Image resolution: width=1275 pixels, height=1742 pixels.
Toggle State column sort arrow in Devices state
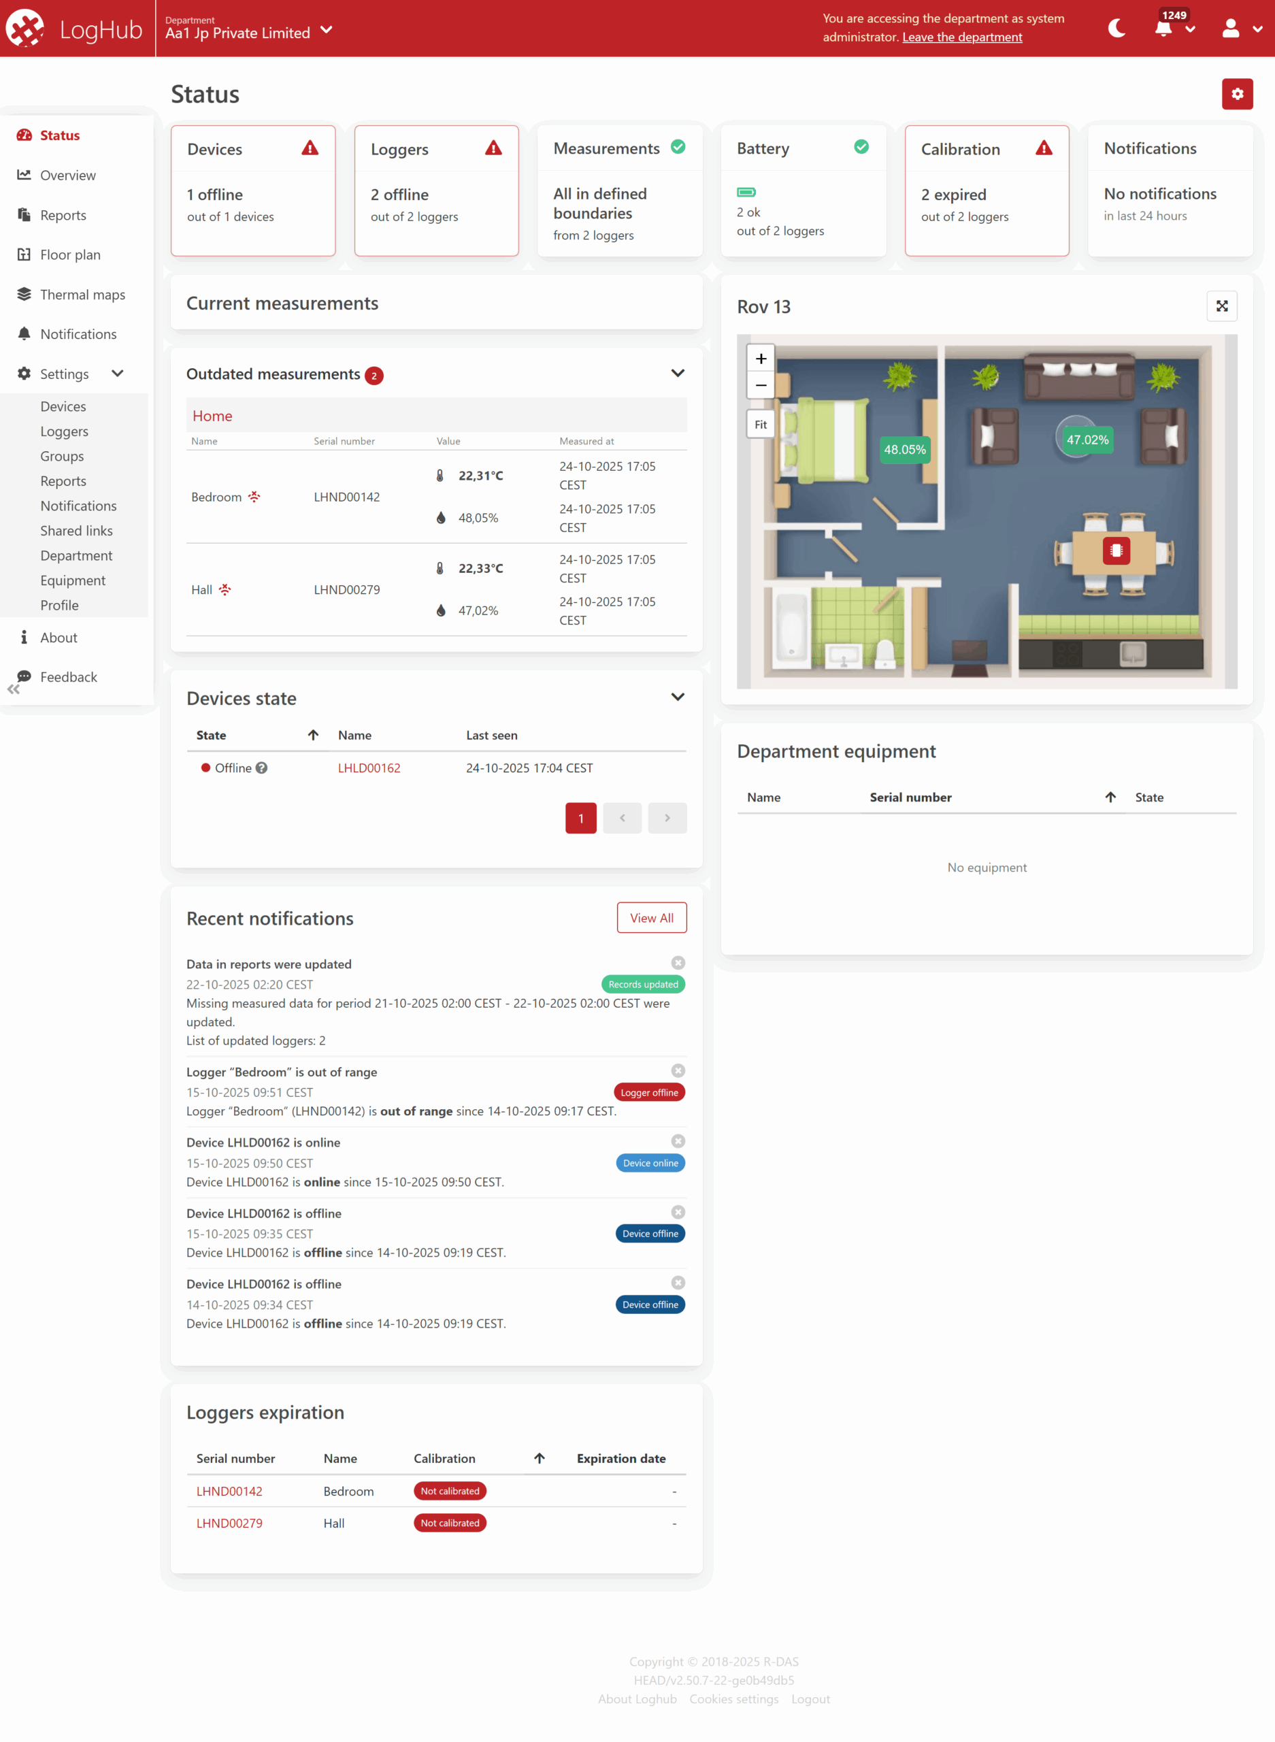312,736
